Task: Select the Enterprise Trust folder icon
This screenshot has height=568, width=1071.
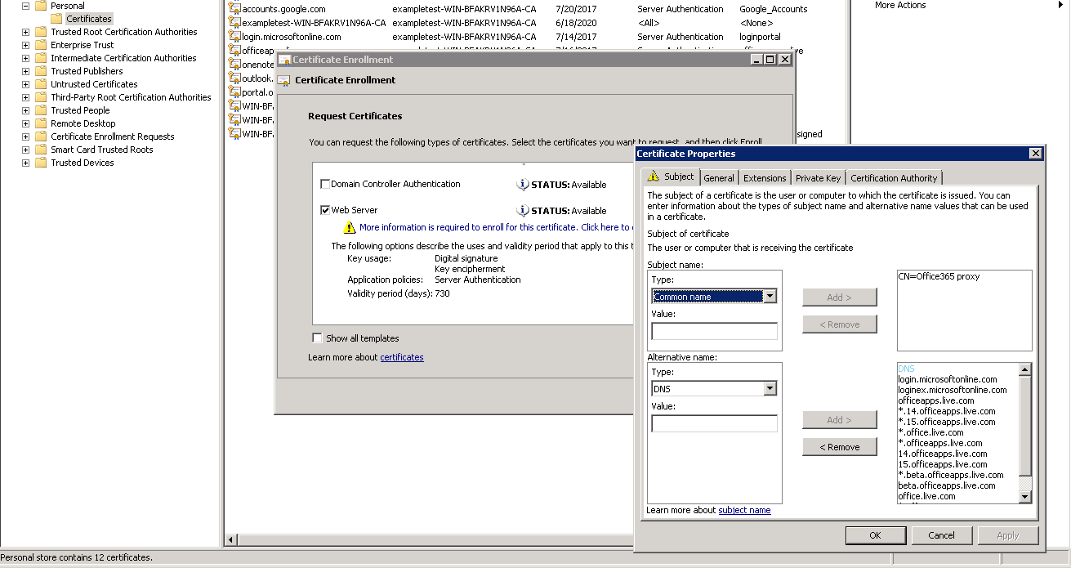Action: (x=41, y=45)
